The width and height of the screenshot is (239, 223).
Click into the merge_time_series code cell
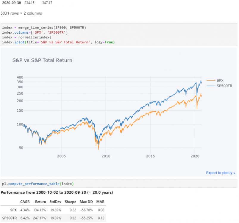click(x=119, y=35)
